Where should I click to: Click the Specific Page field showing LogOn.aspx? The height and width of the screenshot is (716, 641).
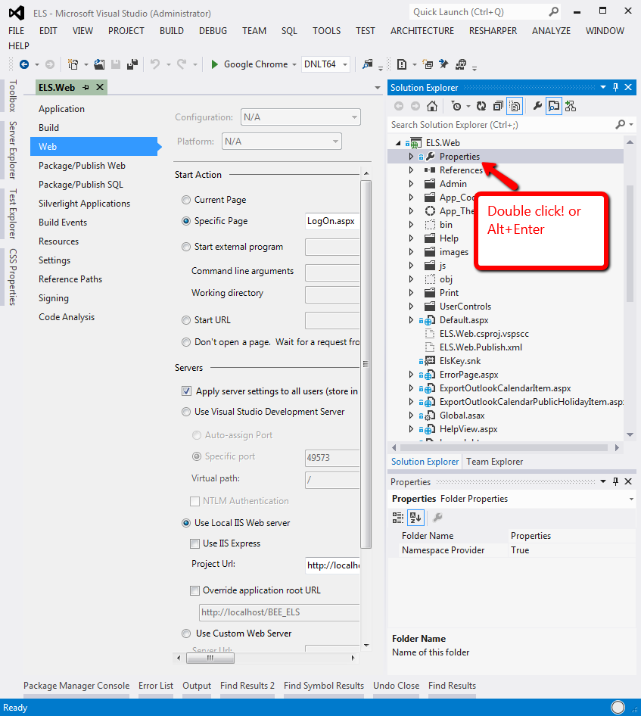tap(333, 220)
